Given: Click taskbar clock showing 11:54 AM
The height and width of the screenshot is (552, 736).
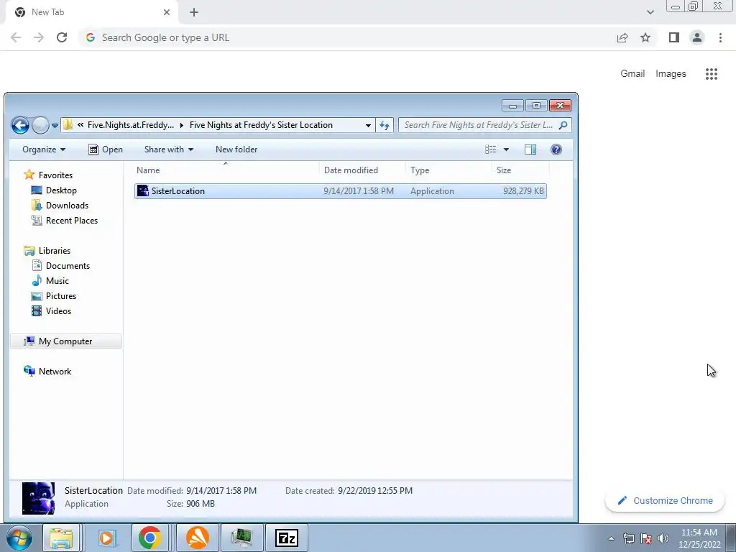Looking at the screenshot, I should (699, 538).
